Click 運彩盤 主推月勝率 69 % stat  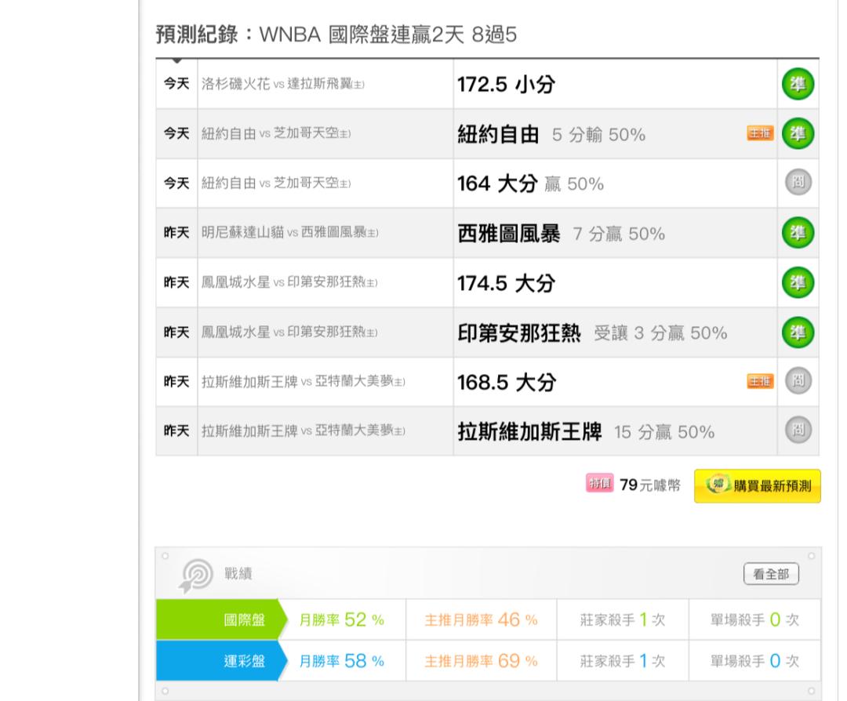pos(482,661)
